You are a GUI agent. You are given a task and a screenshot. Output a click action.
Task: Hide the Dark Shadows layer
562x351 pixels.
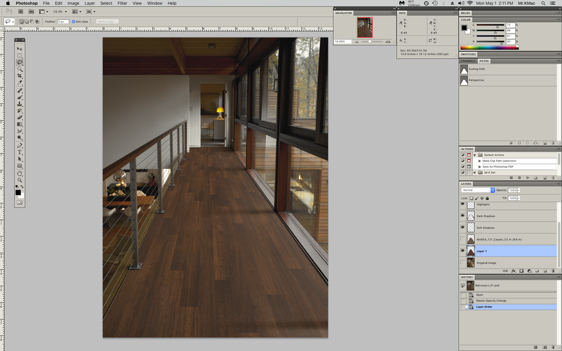[463, 216]
